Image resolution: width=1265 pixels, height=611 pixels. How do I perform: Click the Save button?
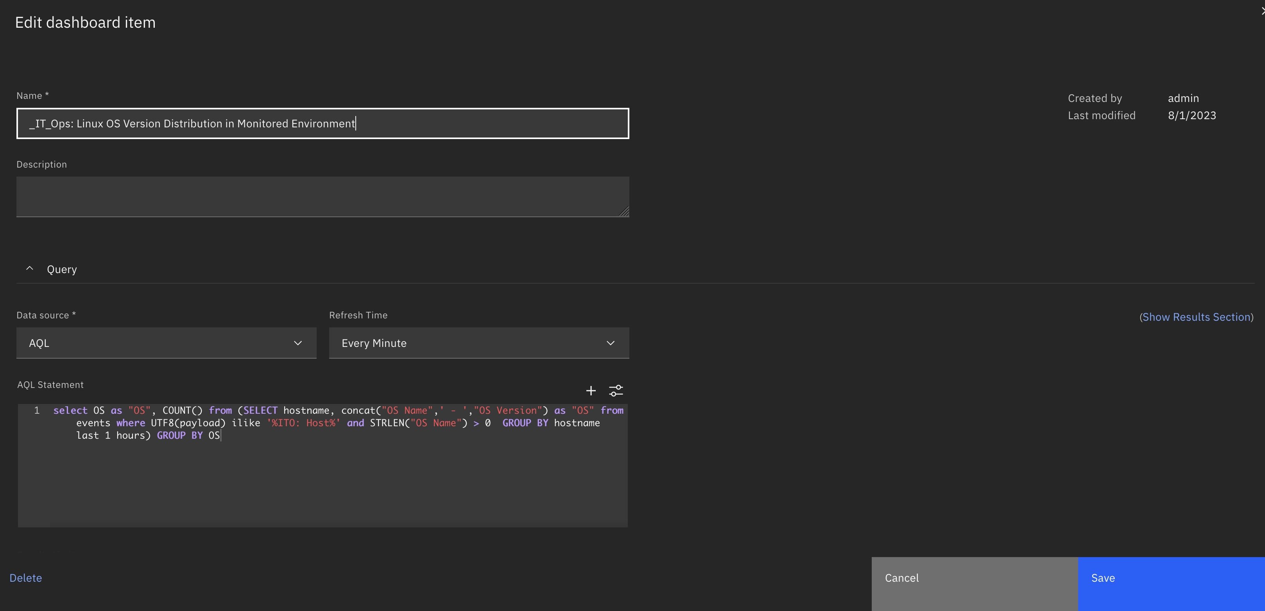[x=1171, y=584]
